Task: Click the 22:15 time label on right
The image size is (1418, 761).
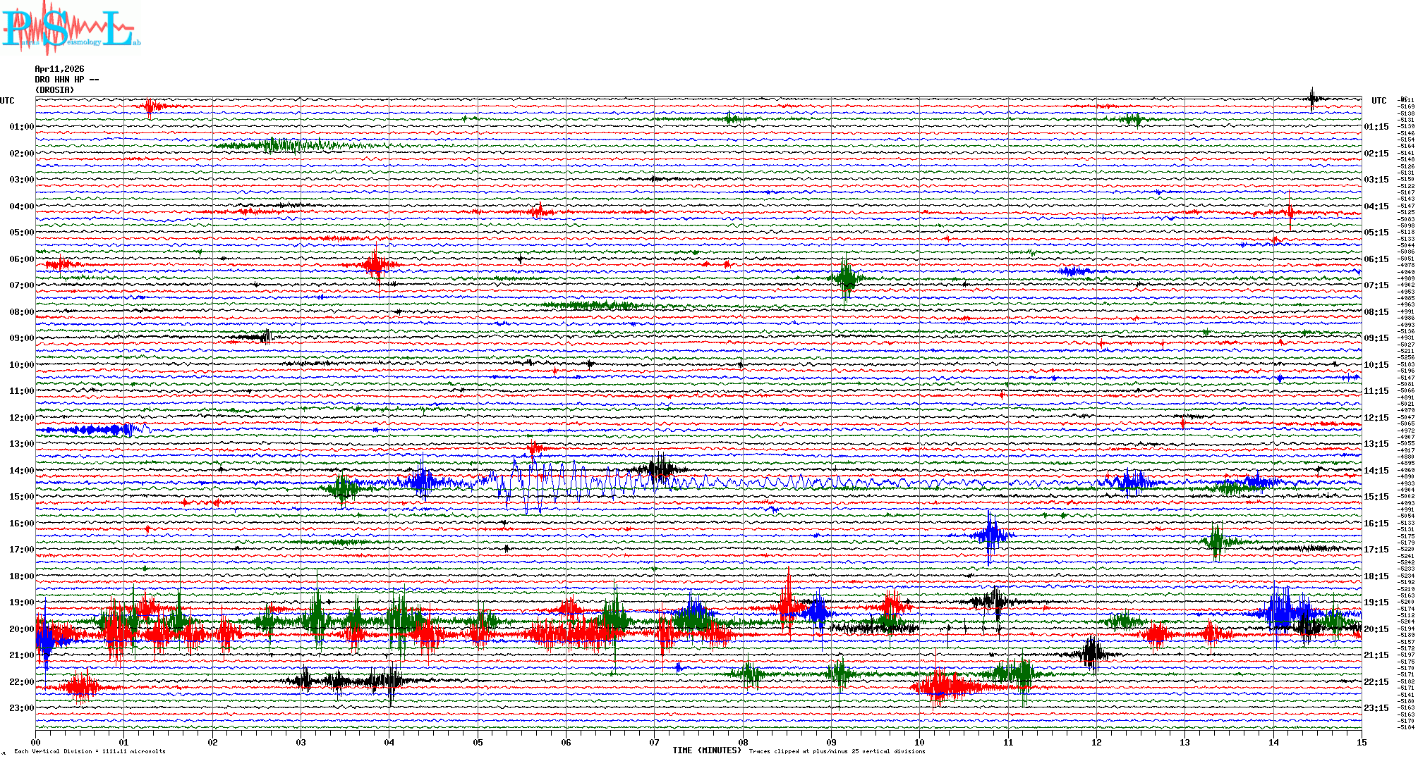Action: click(x=1376, y=682)
